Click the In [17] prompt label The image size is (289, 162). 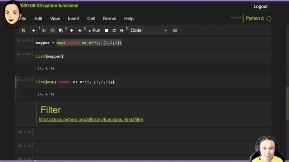point(24,80)
